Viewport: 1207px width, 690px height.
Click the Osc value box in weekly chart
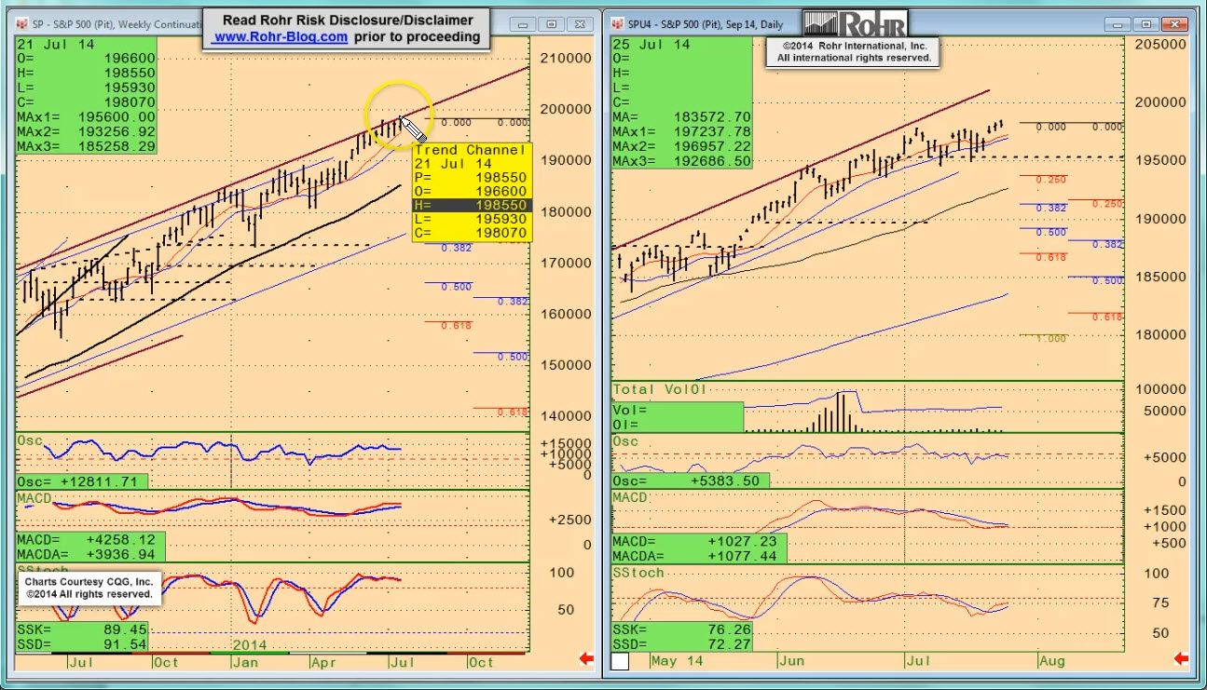[82, 481]
